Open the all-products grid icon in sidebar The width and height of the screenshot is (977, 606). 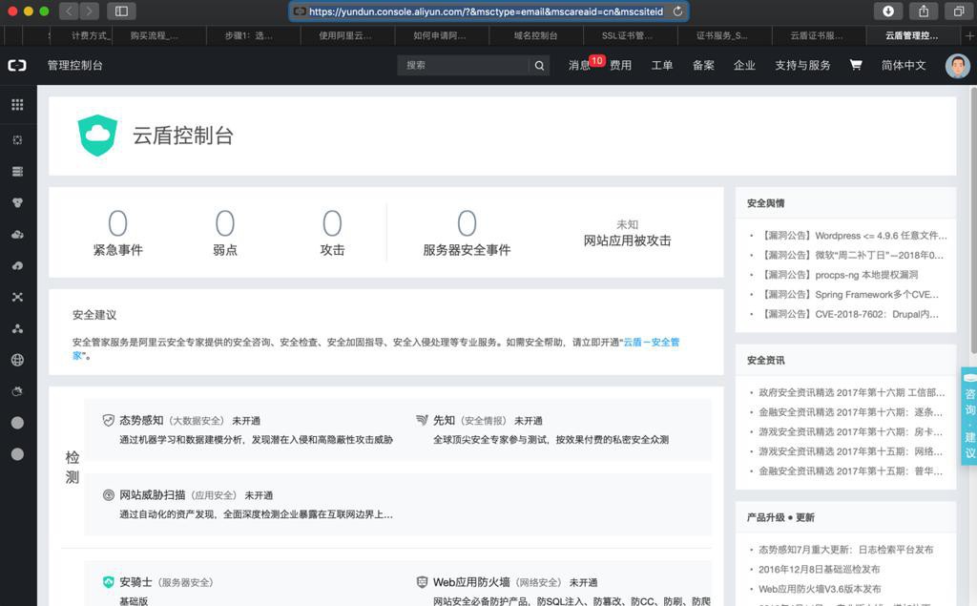pos(17,105)
